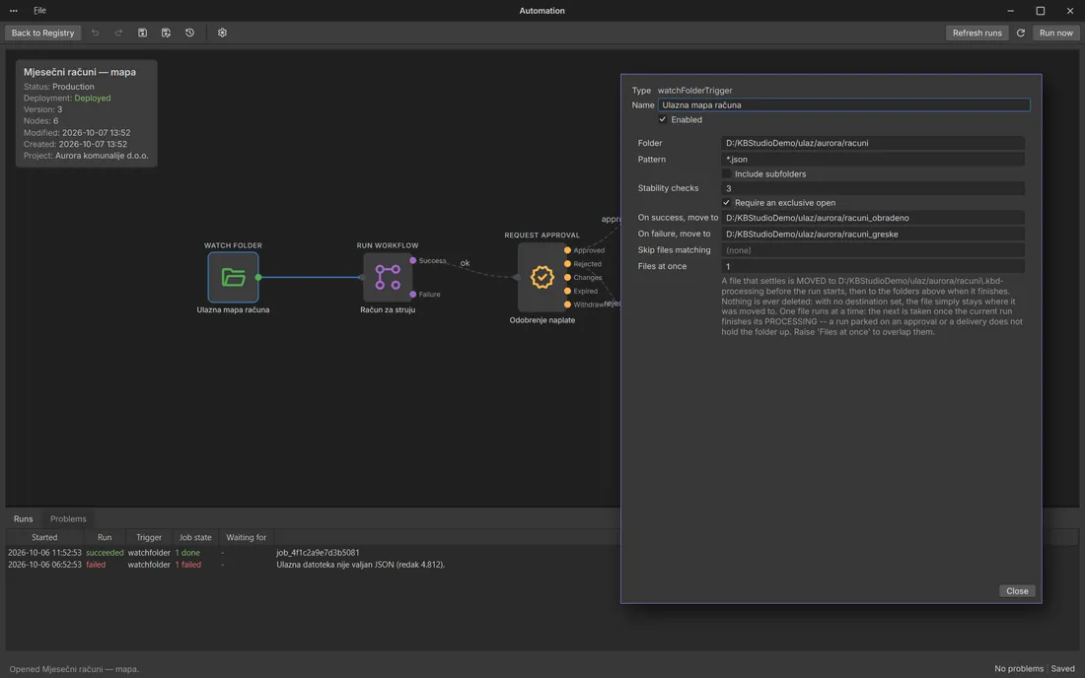
Task: Open the three-dots application menu
Action: pos(13,11)
